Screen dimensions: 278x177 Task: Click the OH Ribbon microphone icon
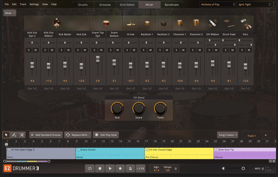coord(213,23)
